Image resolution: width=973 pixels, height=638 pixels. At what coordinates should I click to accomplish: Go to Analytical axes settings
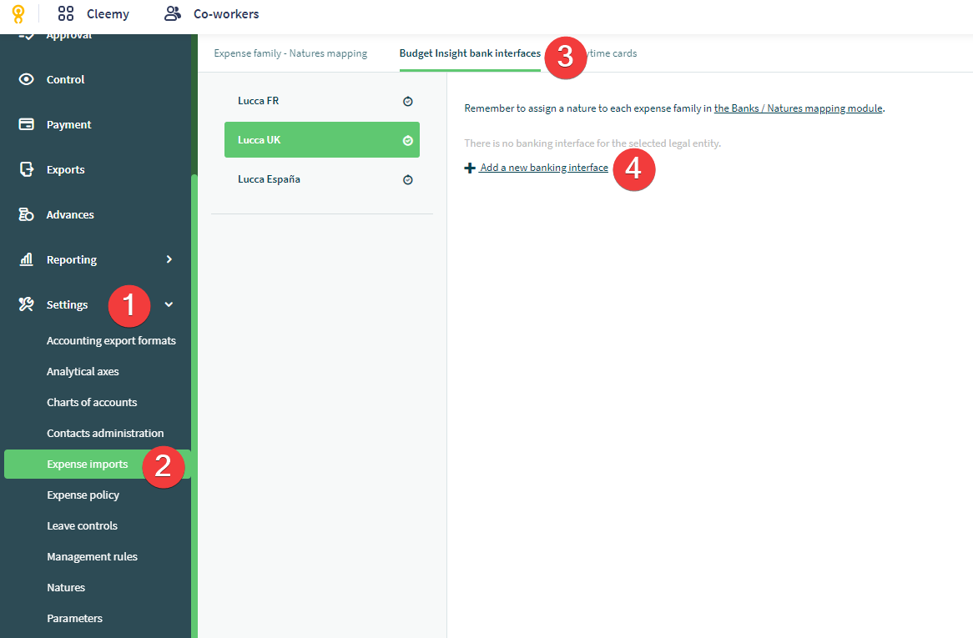coord(83,371)
